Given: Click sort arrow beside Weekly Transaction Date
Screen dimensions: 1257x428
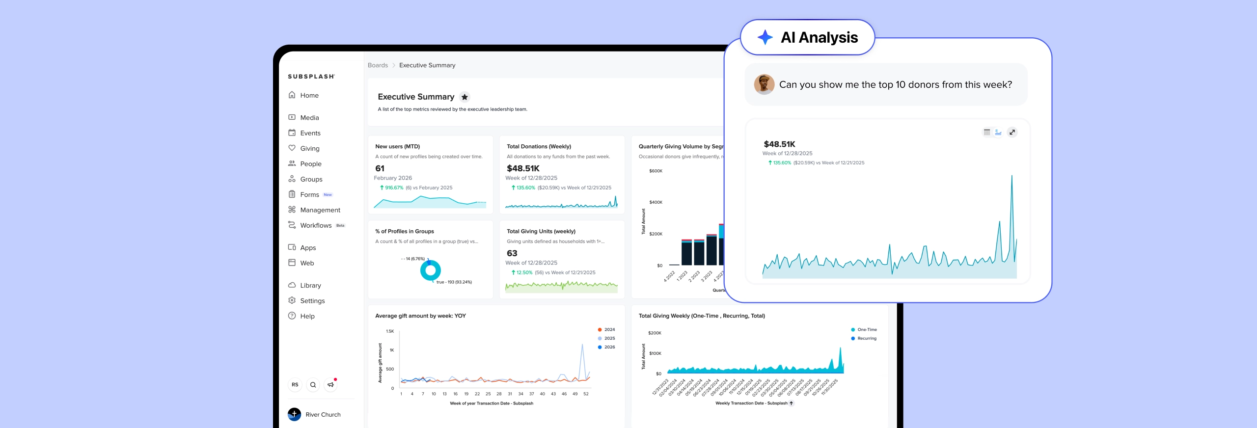Looking at the screenshot, I should 791,403.
